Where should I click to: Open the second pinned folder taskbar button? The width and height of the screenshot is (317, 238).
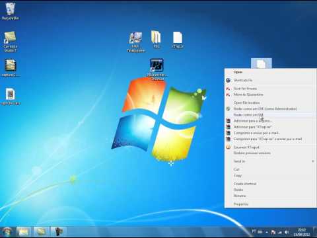point(41,232)
